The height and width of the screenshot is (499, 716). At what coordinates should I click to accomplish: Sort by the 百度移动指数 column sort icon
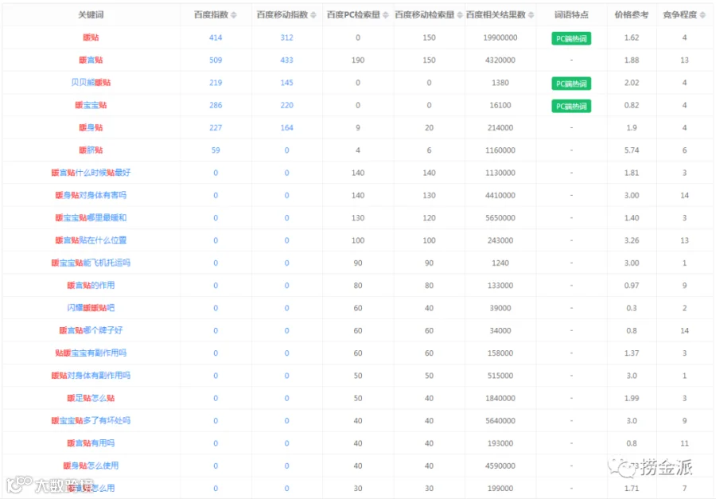click(x=313, y=15)
